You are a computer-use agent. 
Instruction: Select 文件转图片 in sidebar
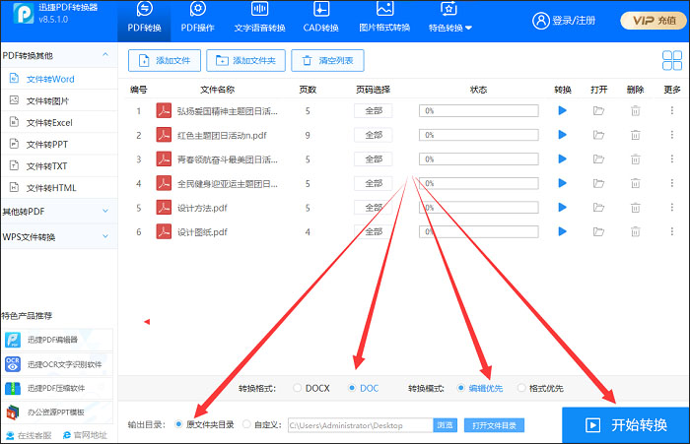[59, 100]
